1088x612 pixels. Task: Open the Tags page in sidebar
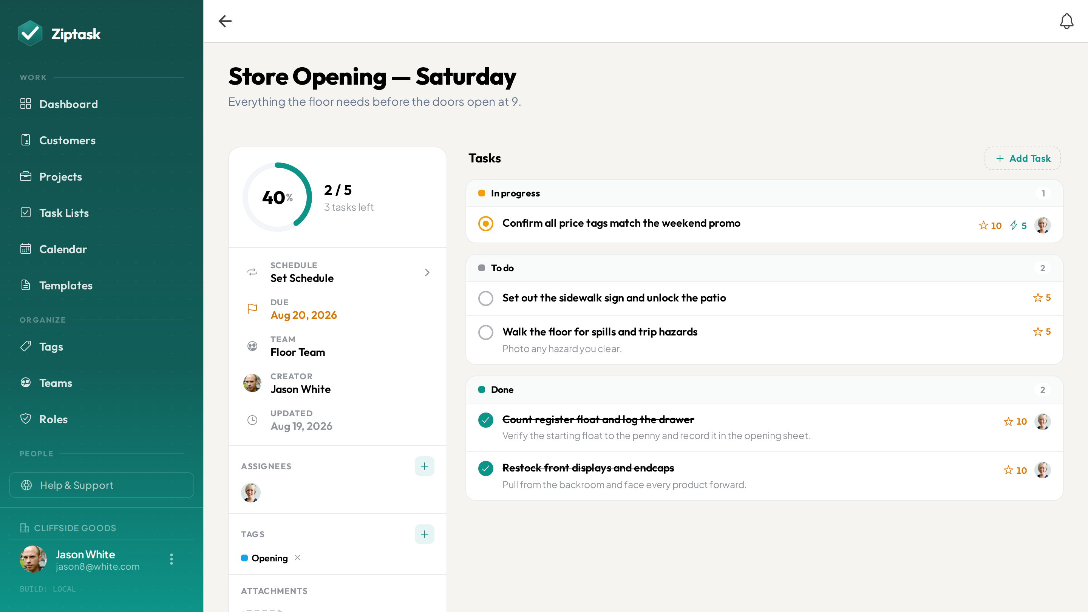pyautogui.click(x=51, y=347)
